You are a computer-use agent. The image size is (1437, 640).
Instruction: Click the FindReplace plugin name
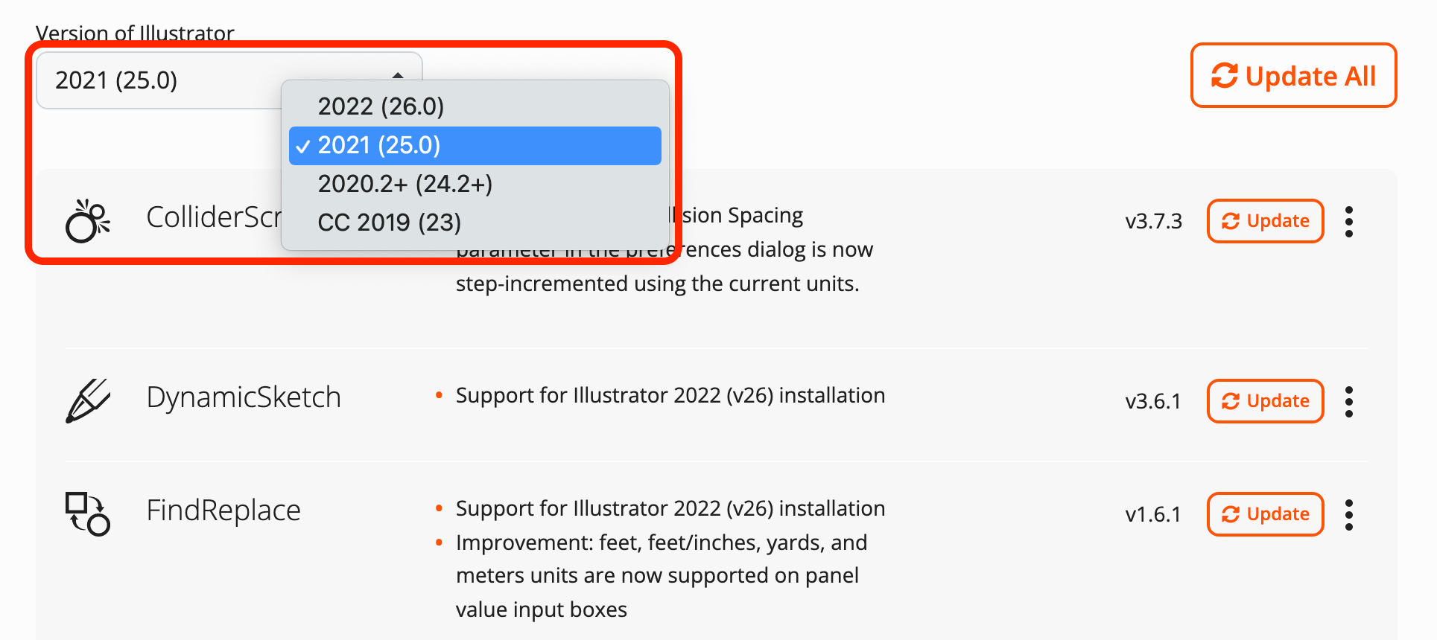pyautogui.click(x=223, y=511)
